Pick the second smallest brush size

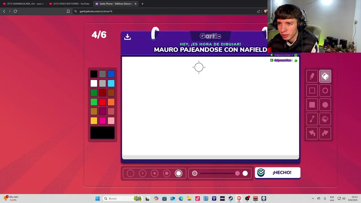click(142, 173)
